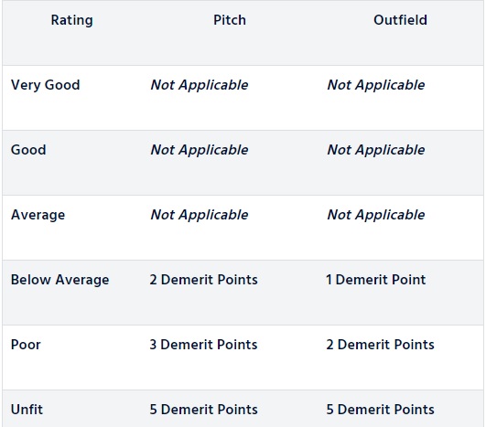
Task: Select the Average rating cell
Action: pos(38,215)
